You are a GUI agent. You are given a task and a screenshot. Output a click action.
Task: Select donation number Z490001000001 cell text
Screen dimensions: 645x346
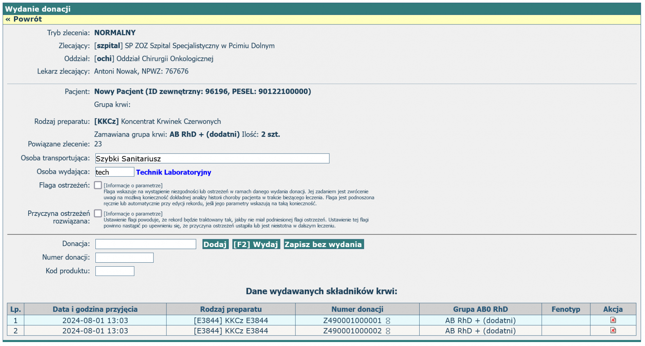pos(352,321)
